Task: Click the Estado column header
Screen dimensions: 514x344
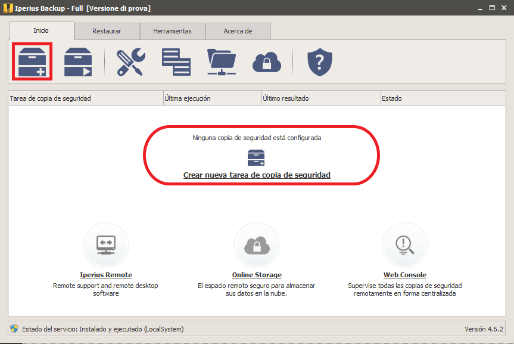Action: click(443, 98)
